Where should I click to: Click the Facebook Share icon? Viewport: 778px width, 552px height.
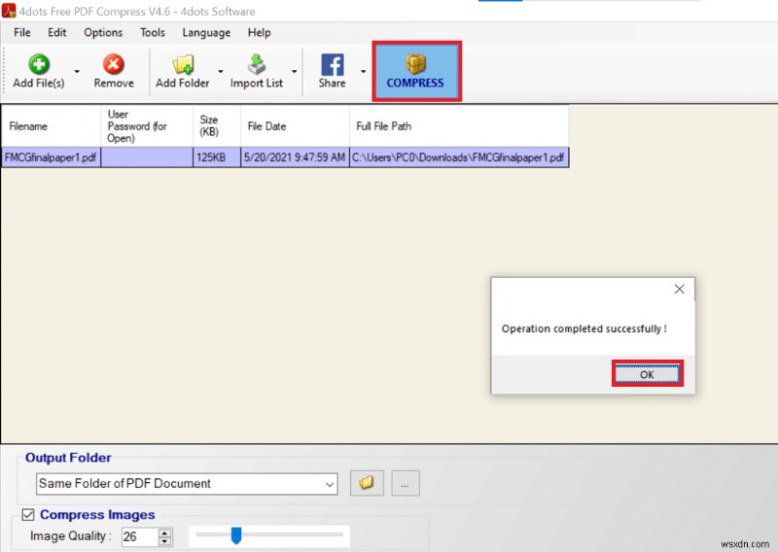tap(333, 64)
